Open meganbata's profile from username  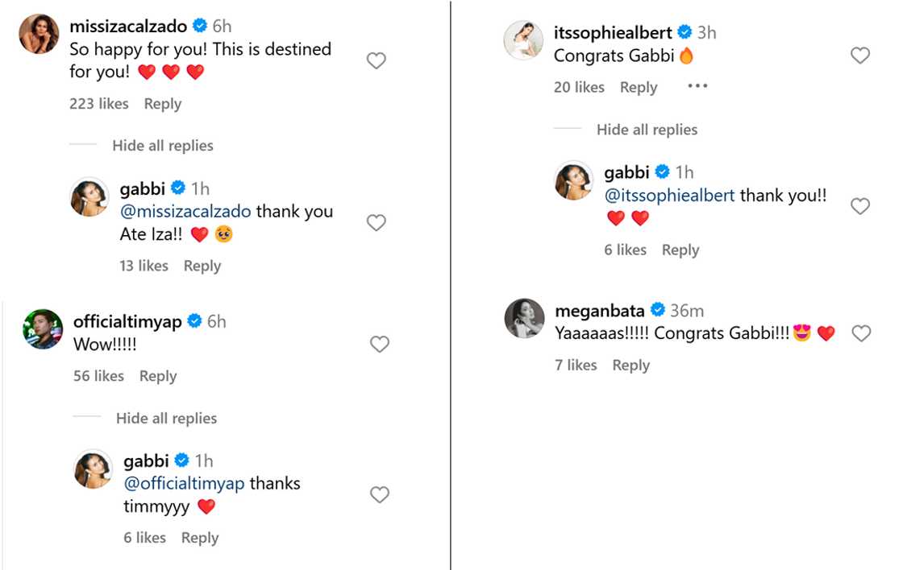(x=600, y=311)
